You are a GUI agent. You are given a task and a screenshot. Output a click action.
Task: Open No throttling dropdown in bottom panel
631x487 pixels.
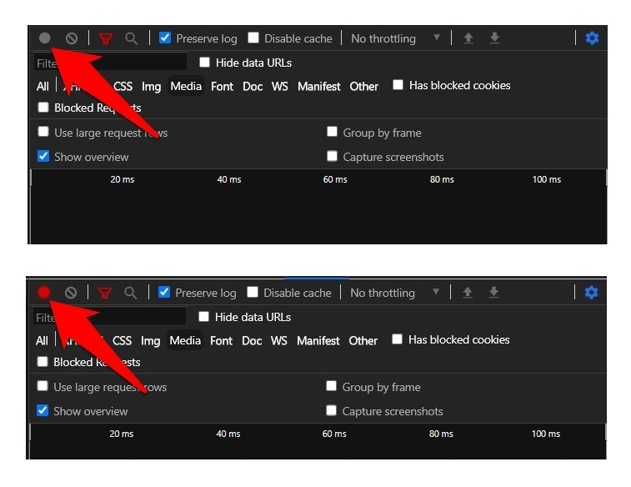point(395,293)
